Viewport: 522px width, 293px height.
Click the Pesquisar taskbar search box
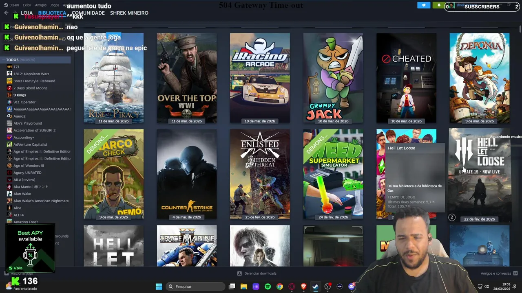196,286
